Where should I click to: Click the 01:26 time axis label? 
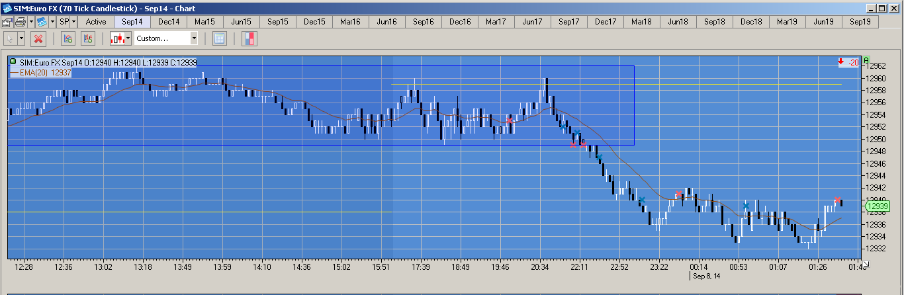tap(818, 267)
